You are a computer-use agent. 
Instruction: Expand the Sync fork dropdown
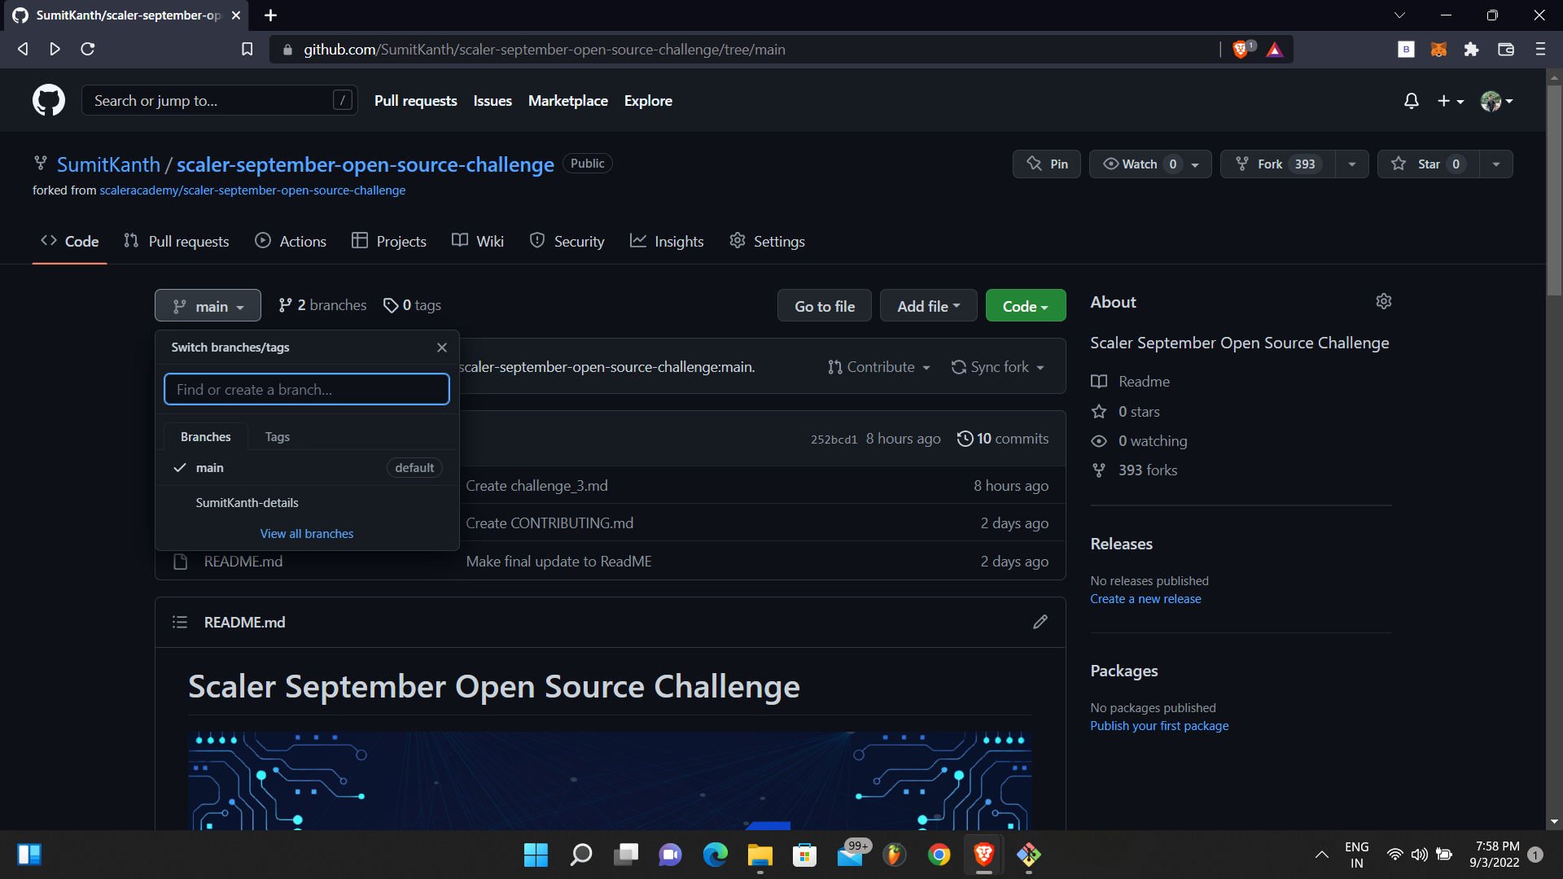pyautogui.click(x=998, y=367)
